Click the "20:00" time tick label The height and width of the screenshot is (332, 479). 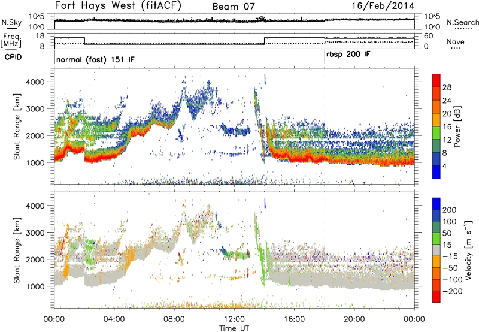[x=354, y=319]
